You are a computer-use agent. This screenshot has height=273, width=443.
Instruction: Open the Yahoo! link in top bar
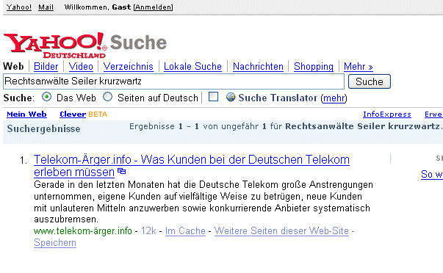19,7
